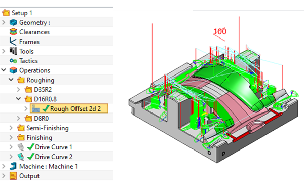The image size is (304, 188).
Task: Select the Finishing folder item
Action: point(40,138)
